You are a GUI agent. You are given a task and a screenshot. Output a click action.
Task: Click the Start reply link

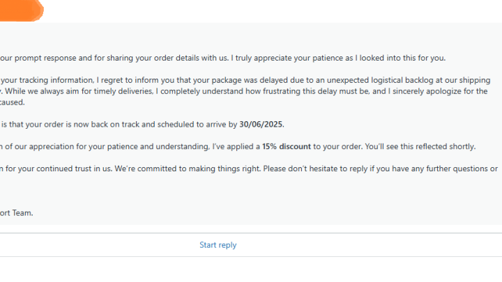tap(218, 245)
